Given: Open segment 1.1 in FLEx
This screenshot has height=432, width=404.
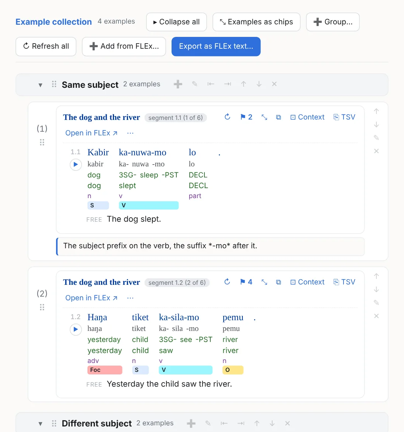Looking at the screenshot, I should pos(91,133).
